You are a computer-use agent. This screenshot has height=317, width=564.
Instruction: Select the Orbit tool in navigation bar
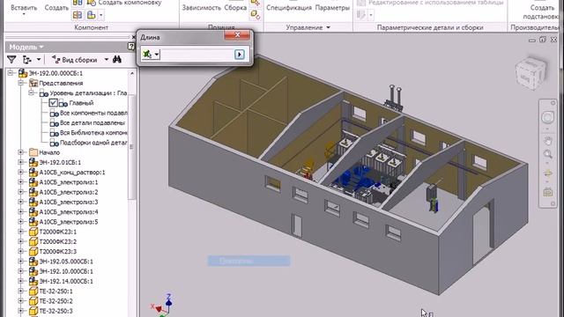click(548, 173)
